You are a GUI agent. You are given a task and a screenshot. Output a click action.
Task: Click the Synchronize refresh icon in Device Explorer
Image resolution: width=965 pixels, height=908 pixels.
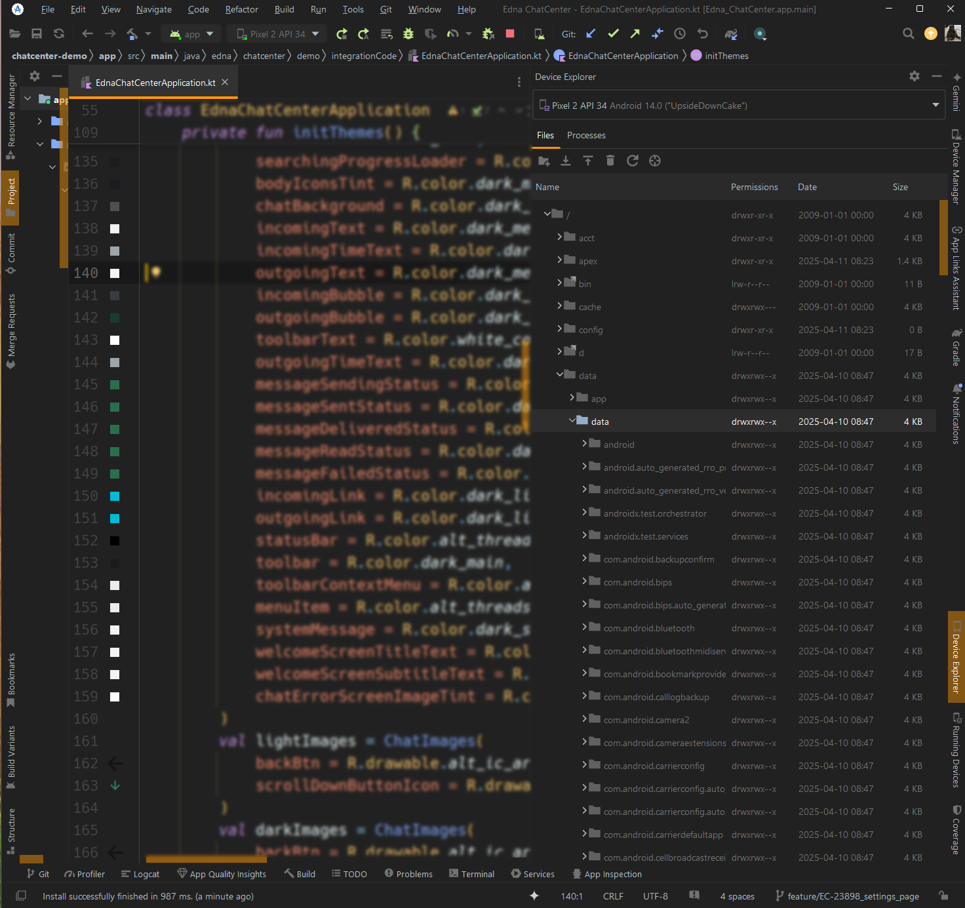632,161
